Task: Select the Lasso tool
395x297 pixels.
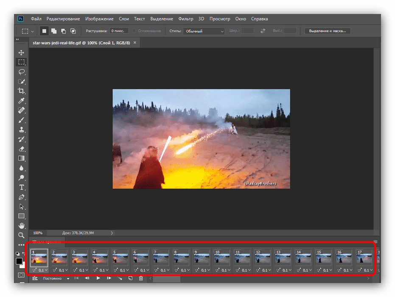Action: (21, 72)
